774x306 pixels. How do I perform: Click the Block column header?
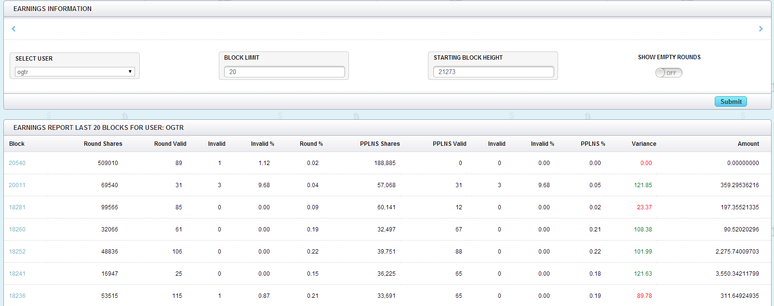pyautogui.click(x=17, y=144)
